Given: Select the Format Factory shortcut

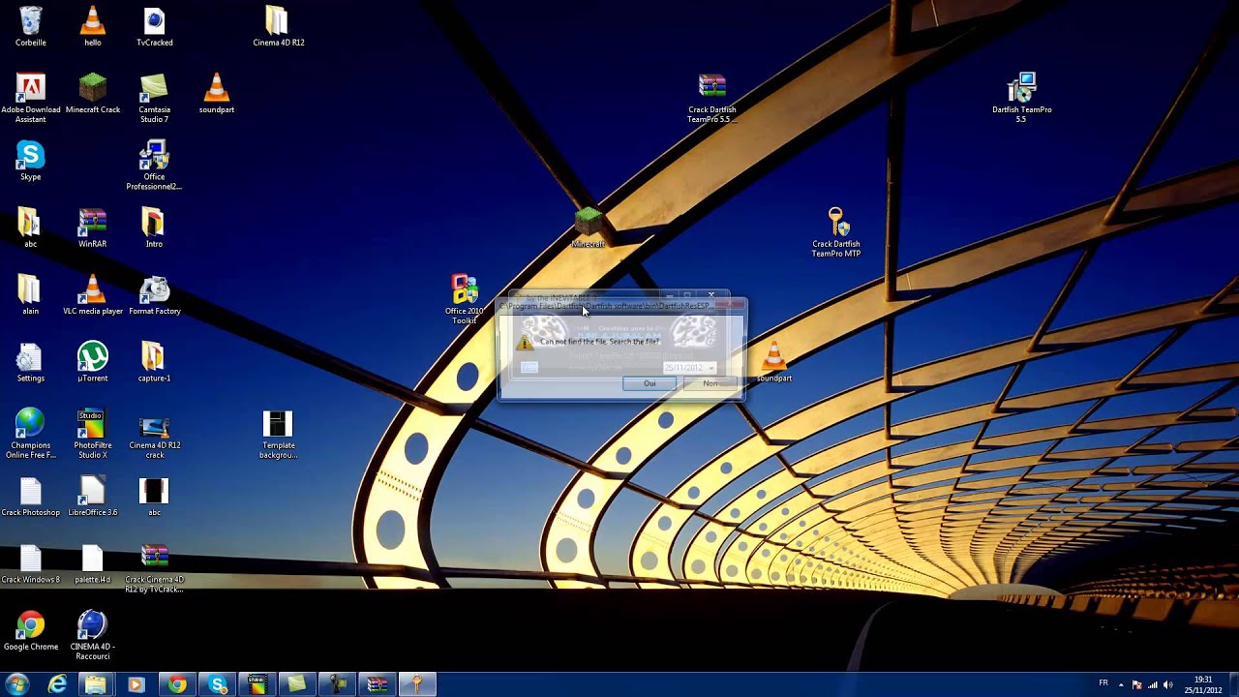Looking at the screenshot, I should (x=155, y=295).
